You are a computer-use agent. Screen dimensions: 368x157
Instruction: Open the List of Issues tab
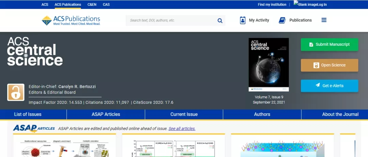click(x=28, y=114)
